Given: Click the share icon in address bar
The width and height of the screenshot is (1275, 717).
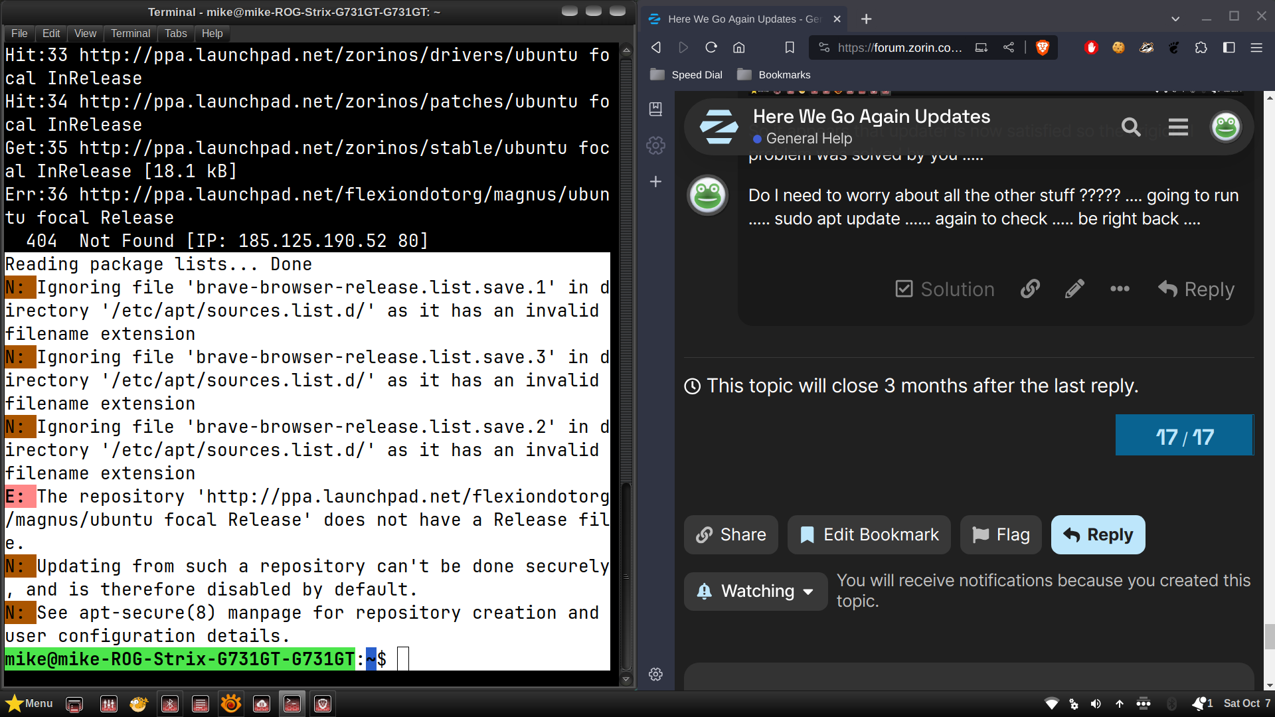Looking at the screenshot, I should point(1009,47).
